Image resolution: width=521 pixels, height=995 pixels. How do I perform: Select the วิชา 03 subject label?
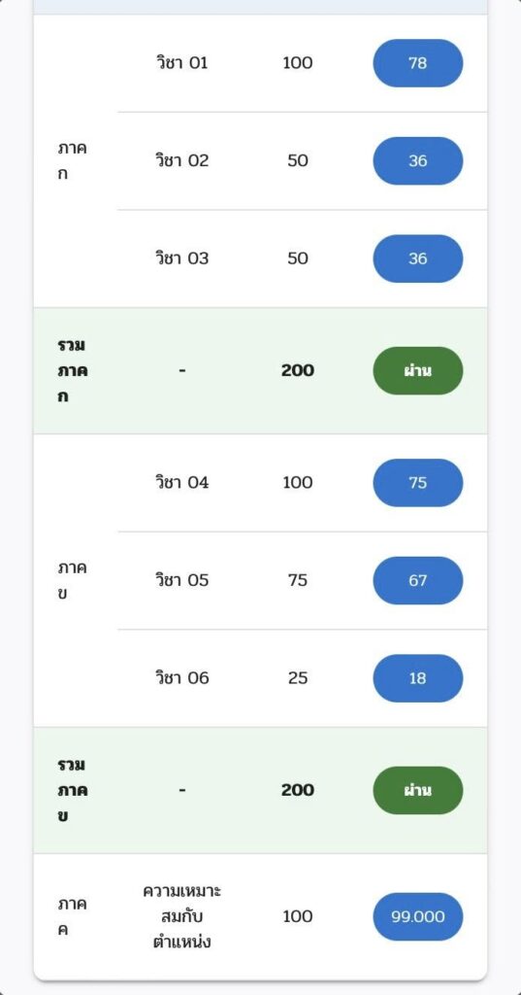pyautogui.click(x=181, y=258)
